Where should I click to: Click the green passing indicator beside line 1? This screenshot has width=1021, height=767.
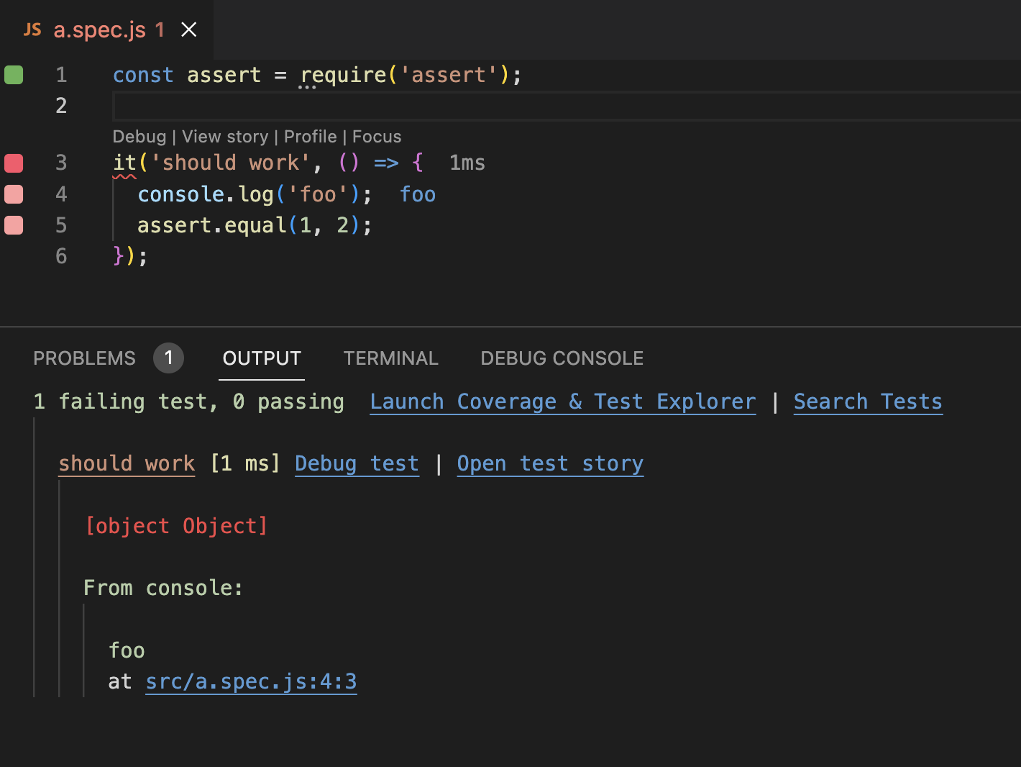(x=13, y=74)
